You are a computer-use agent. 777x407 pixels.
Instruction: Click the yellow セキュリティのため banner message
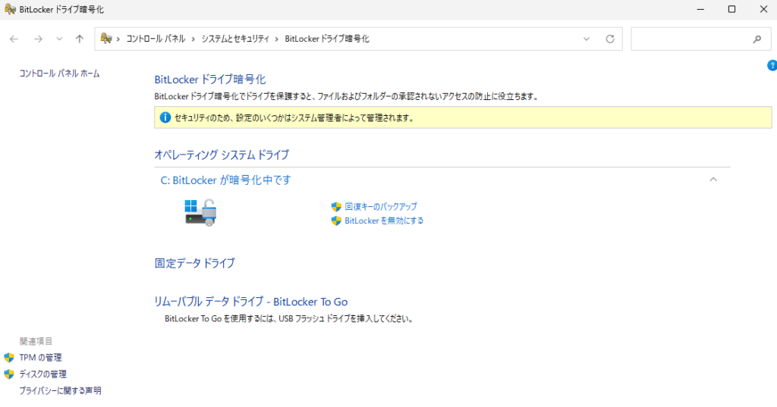[x=294, y=117]
